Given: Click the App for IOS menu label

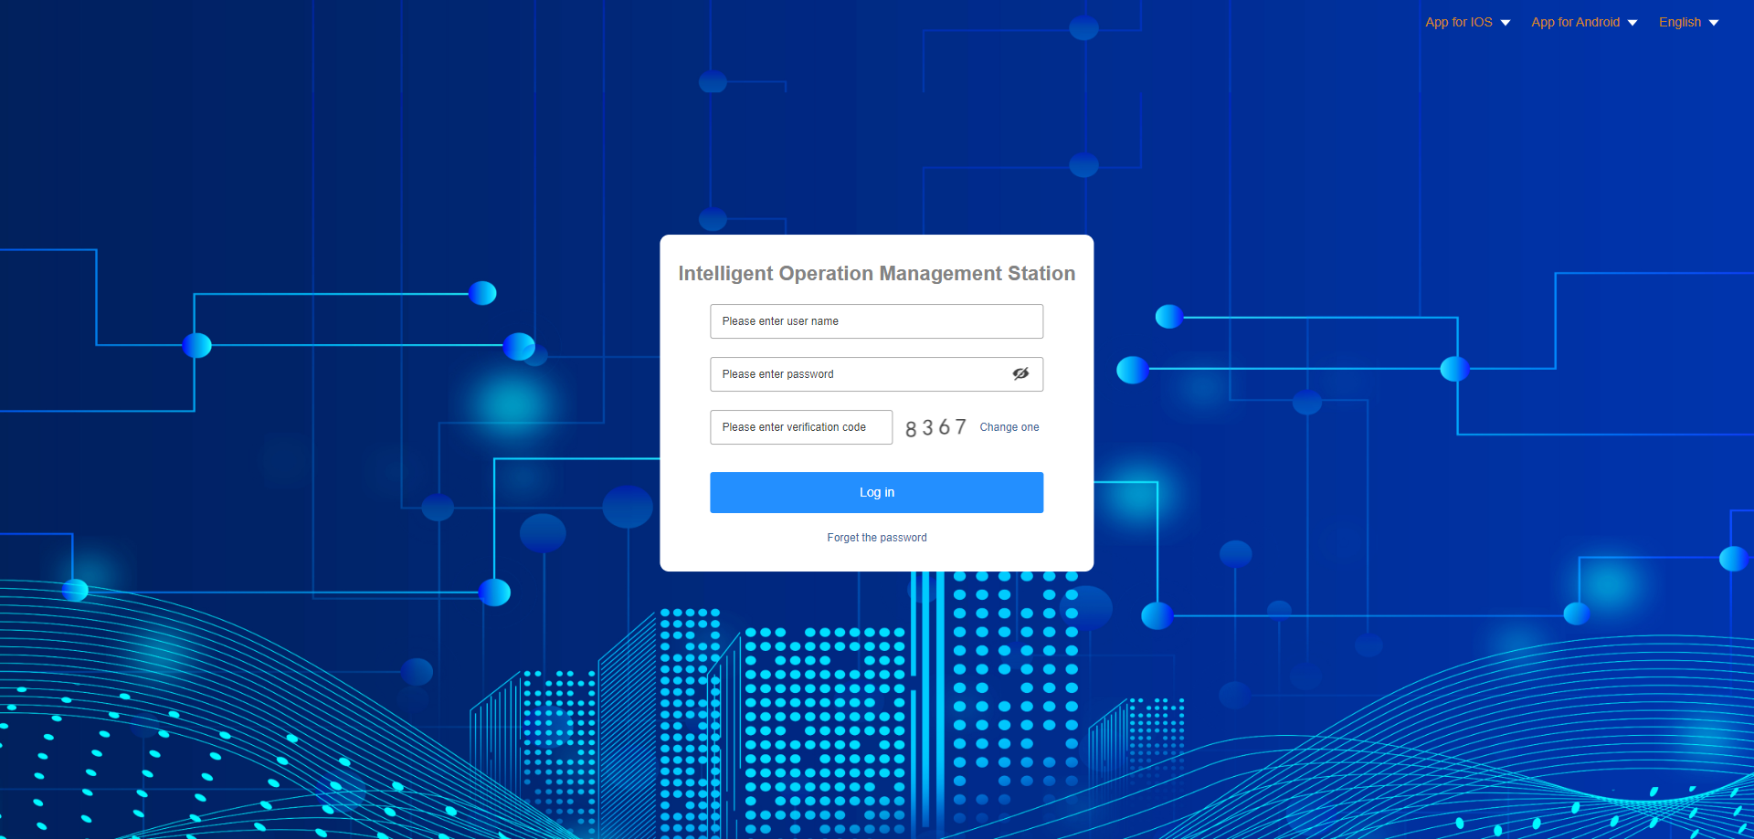Looking at the screenshot, I should [x=1458, y=22].
